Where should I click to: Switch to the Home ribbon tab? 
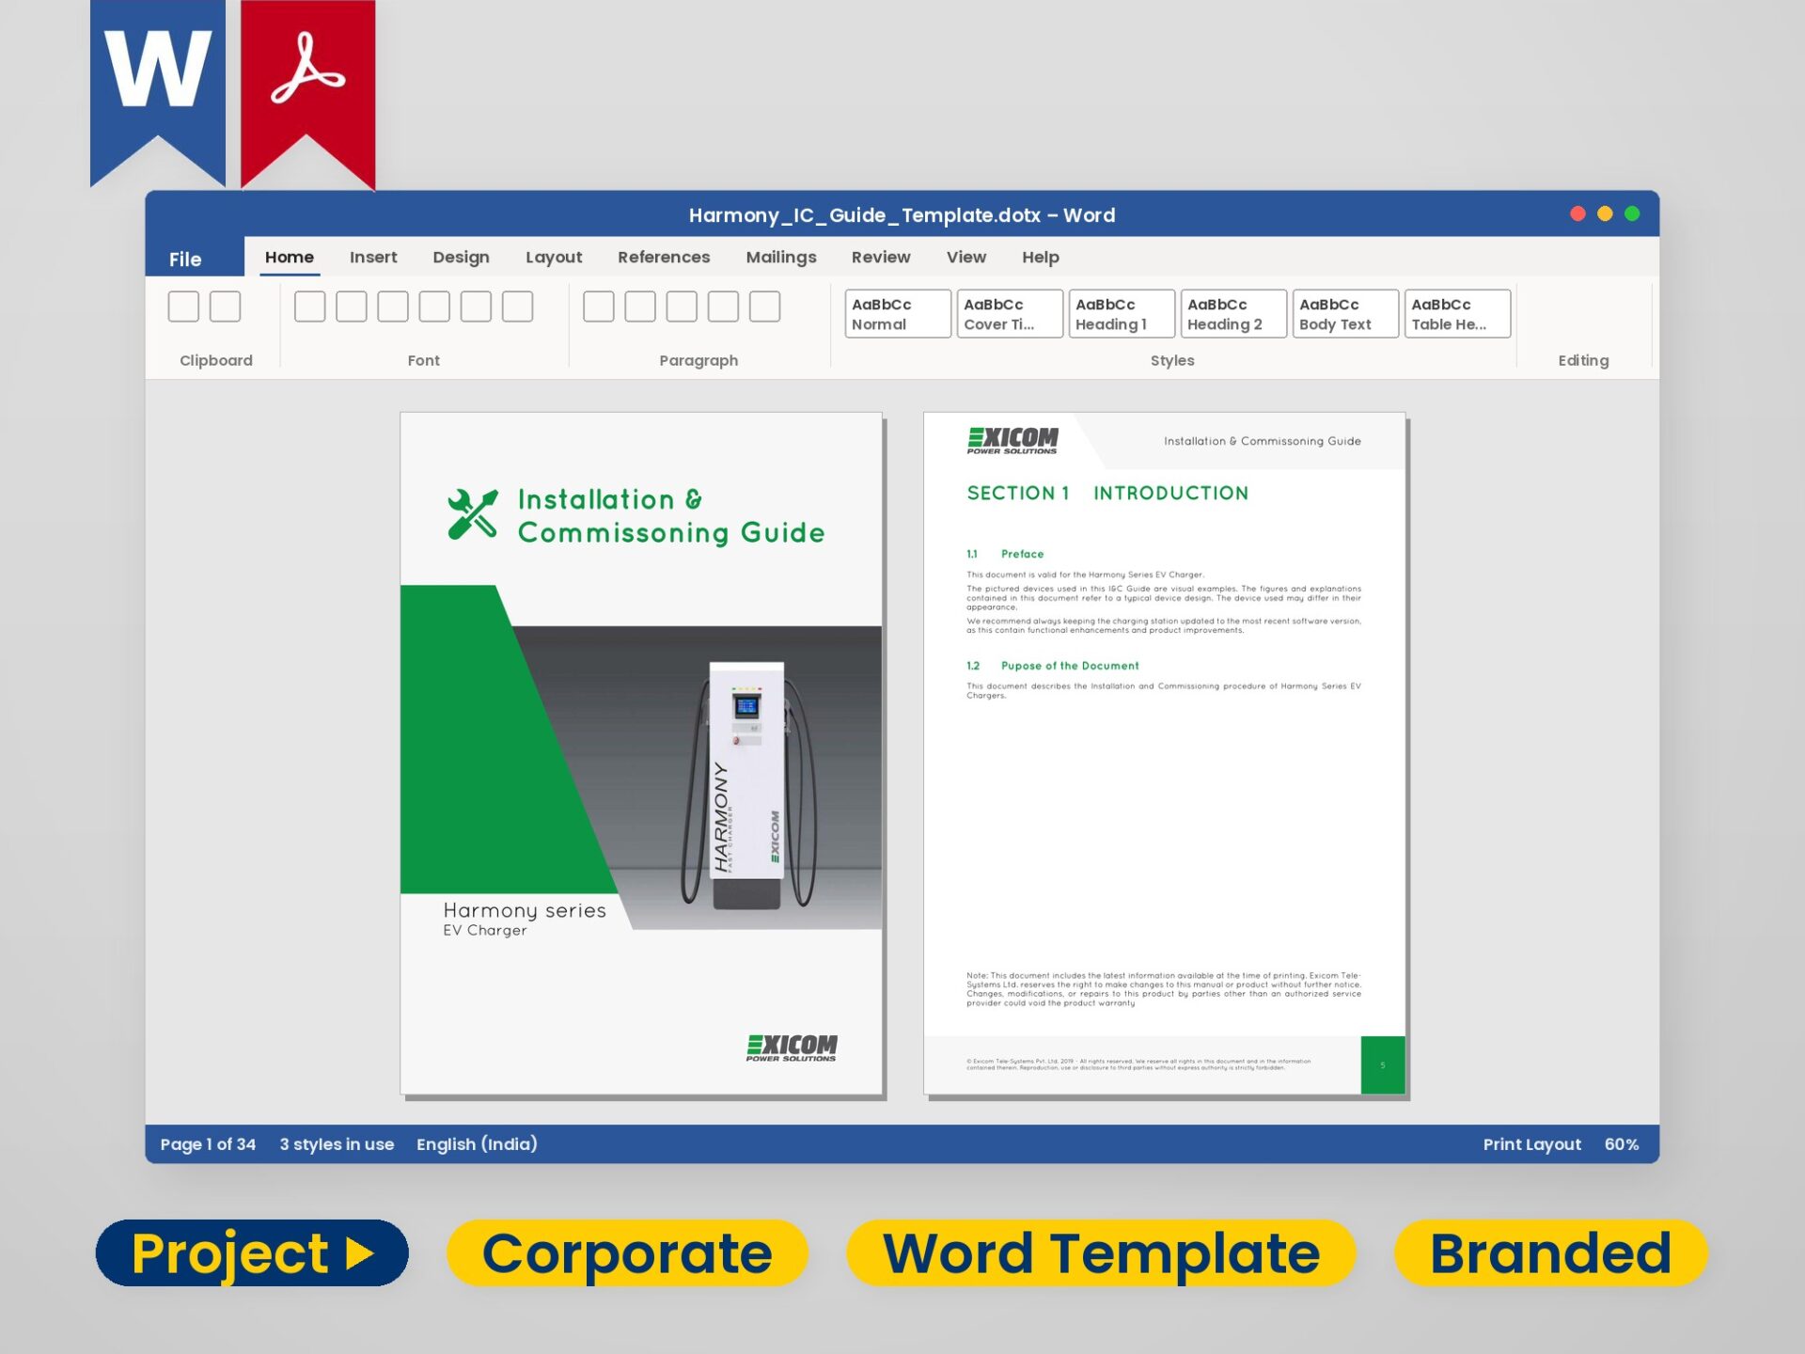290,258
